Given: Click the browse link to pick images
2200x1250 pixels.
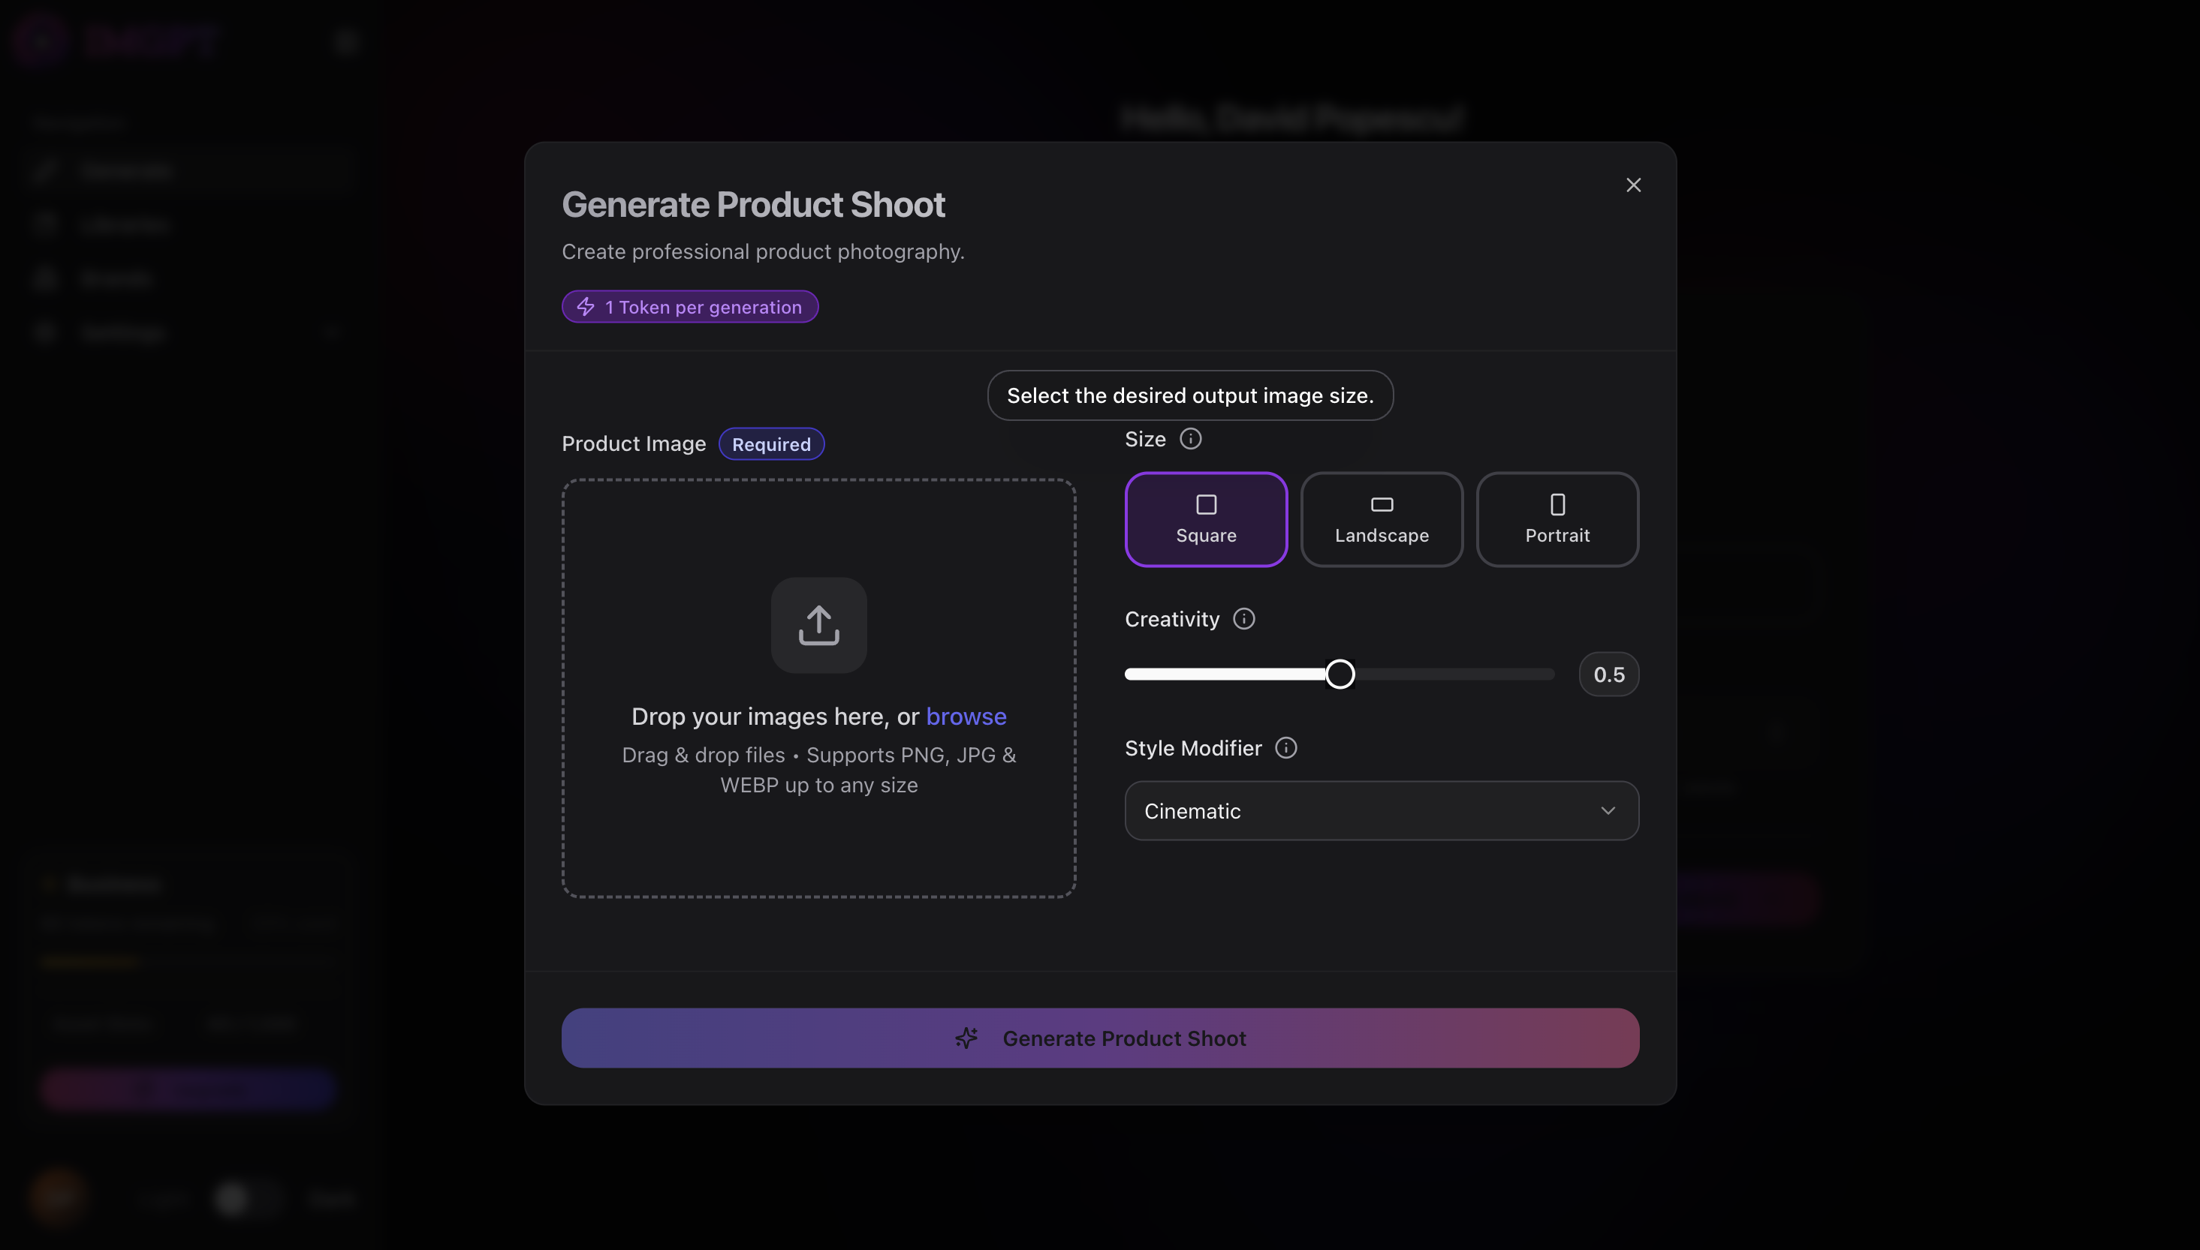Looking at the screenshot, I should 966,716.
